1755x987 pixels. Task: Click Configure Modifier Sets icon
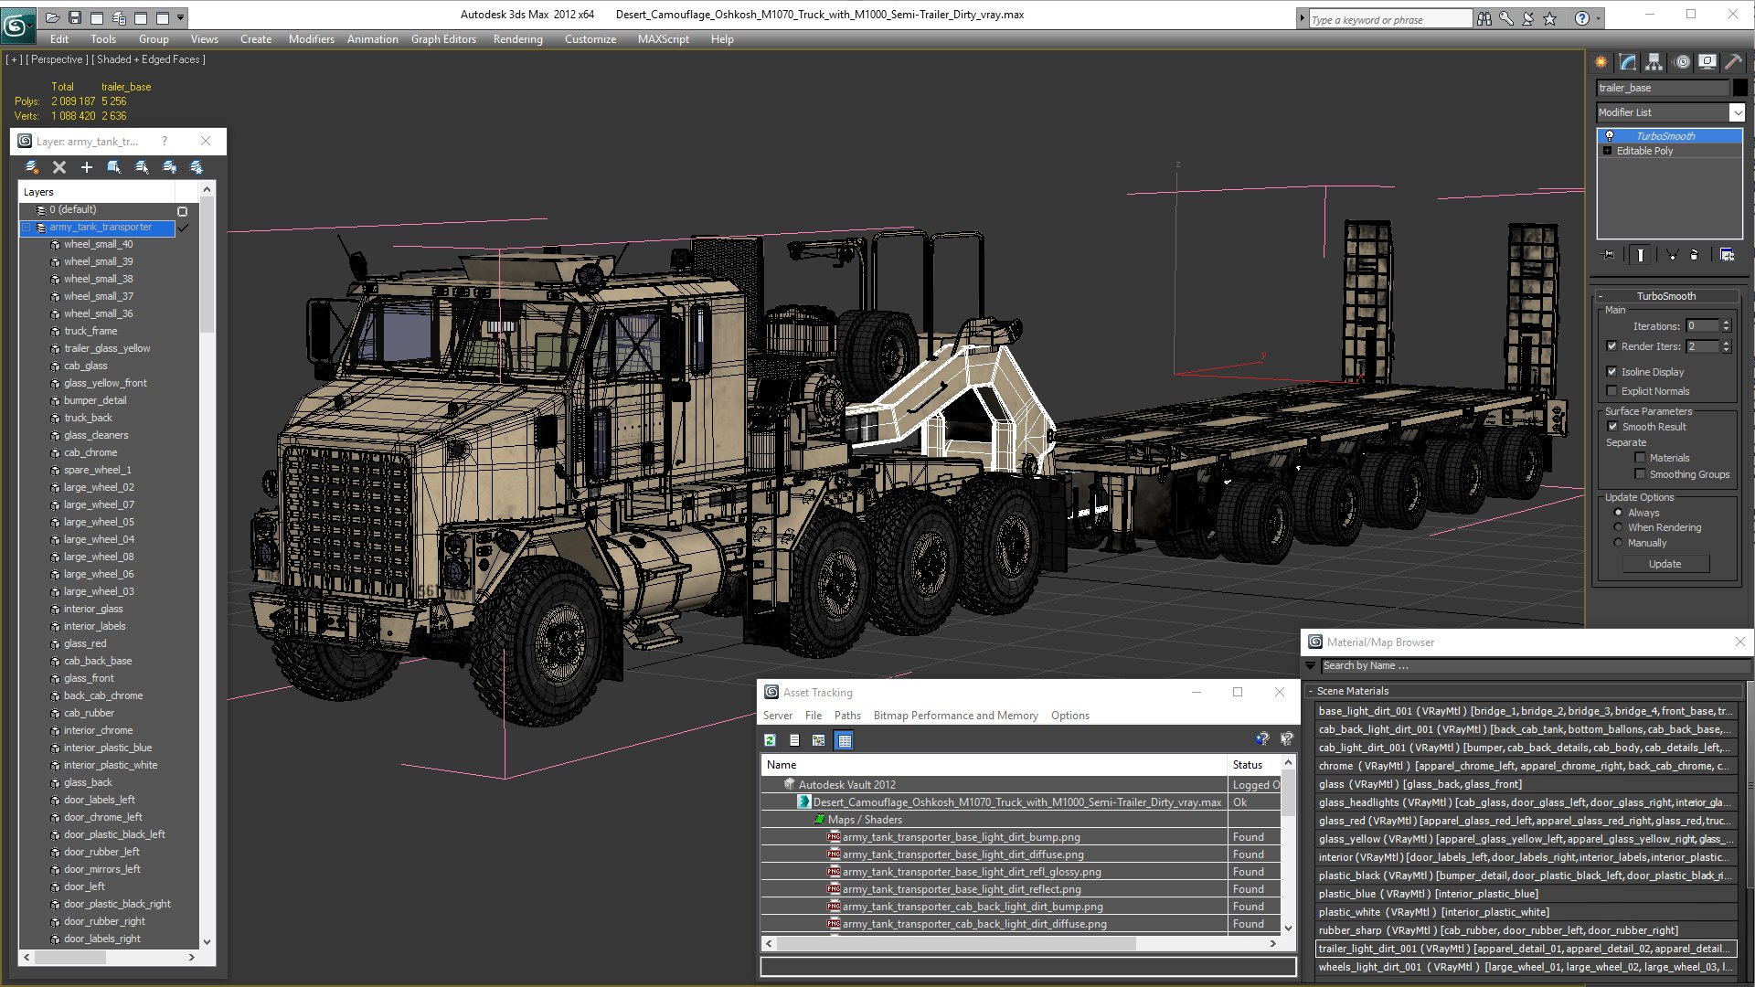click(x=1727, y=255)
